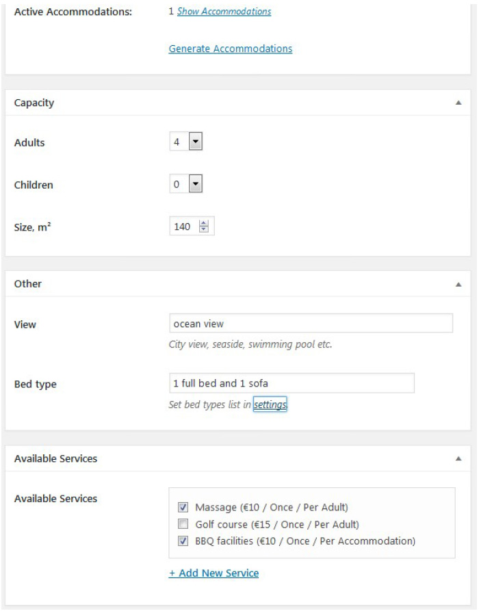Enable the Golf course service checkbox

[183, 525]
